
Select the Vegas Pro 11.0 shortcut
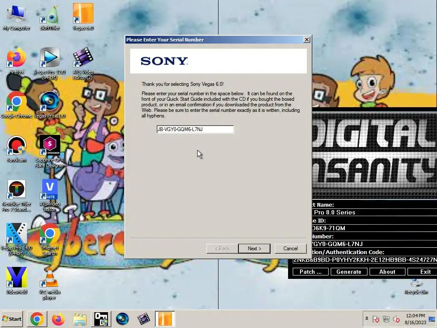tap(50, 105)
